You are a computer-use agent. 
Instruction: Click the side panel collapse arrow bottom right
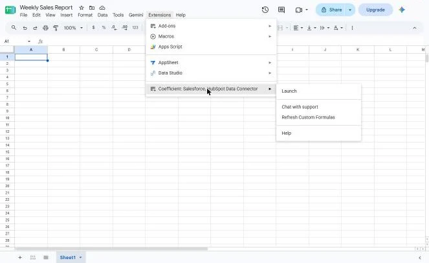[420, 258]
